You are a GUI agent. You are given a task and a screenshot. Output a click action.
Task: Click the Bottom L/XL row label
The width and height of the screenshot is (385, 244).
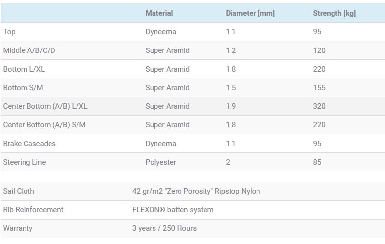24,69
